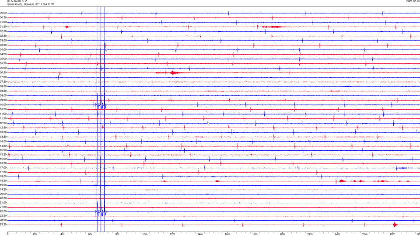
Task: Select the 09:00 trace time label
Action: point(3,96)
